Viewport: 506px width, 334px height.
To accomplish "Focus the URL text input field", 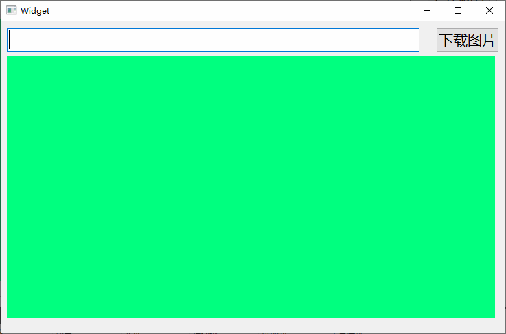I will (x=213, y=40).
